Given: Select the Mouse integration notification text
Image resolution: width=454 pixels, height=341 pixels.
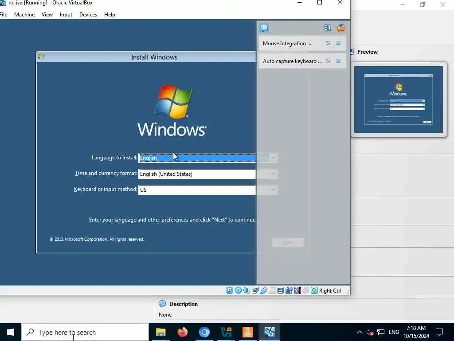Looking at the screenshot, I should pyautogui.click(x=287, y=43).
